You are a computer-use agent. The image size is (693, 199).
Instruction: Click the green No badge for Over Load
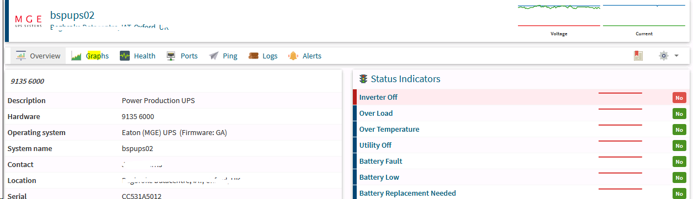679,114
